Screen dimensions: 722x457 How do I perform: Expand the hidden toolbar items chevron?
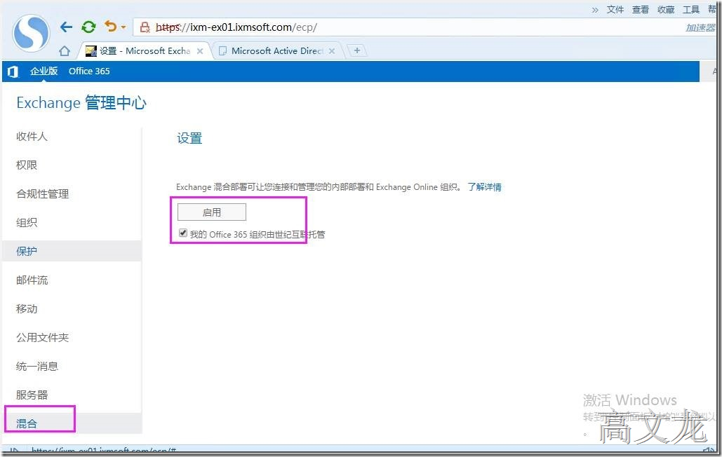[595, 10]
